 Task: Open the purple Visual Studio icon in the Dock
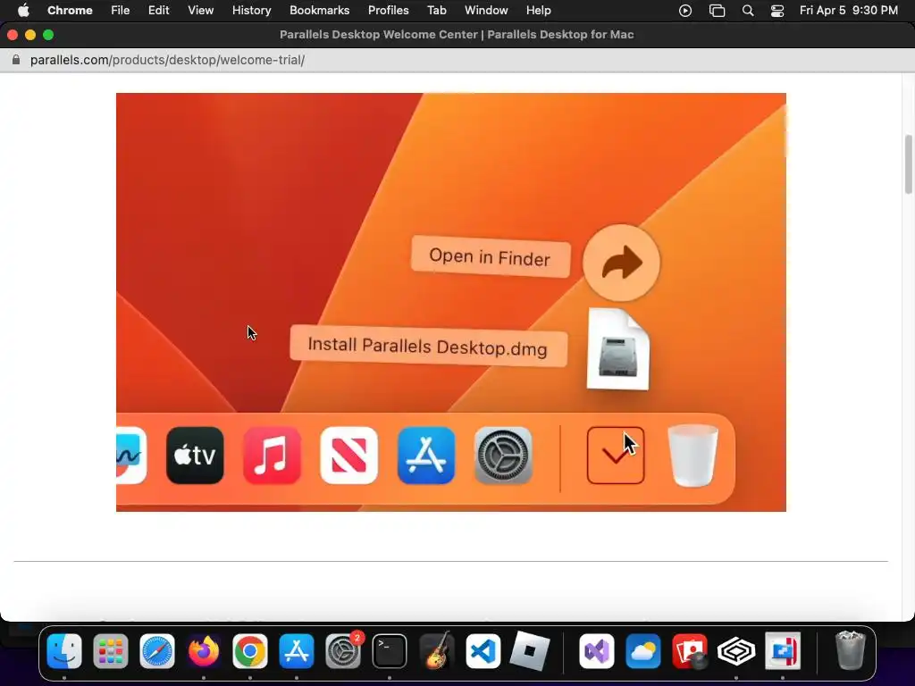tap(596, 651)
